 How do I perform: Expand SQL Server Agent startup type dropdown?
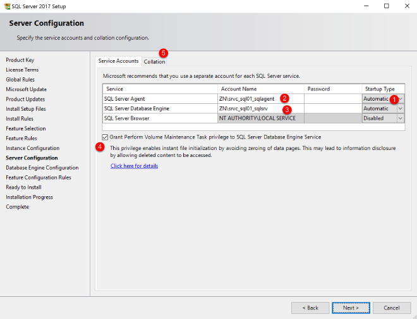[x=400, y=99]
